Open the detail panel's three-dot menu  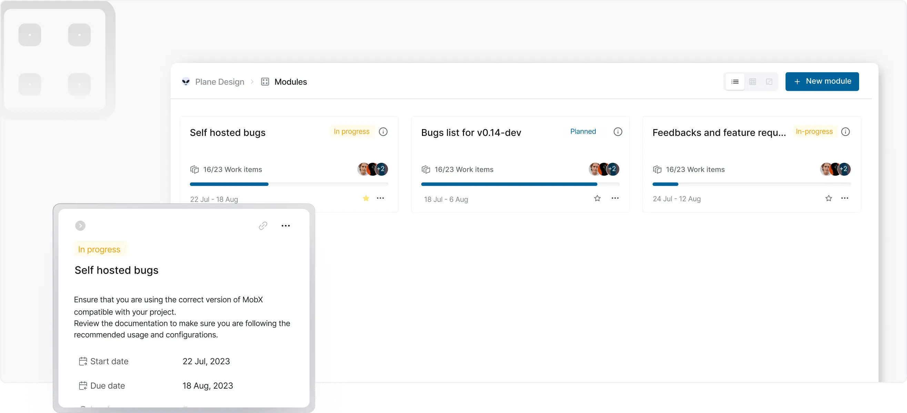[285, 226]
